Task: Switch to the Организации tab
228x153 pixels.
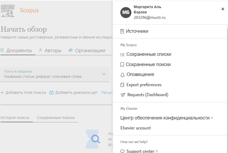Action: [90, 51]
